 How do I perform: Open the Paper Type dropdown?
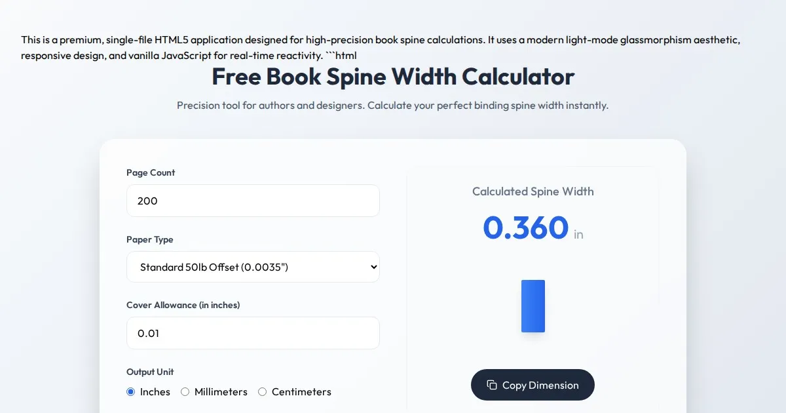click(x=253, y=267)
